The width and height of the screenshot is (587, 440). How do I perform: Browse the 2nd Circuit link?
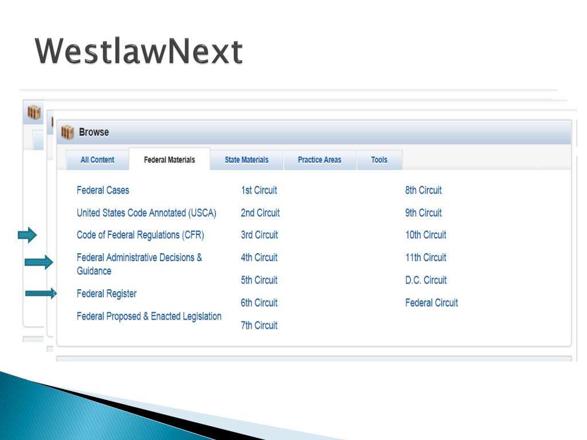point(260,213)
